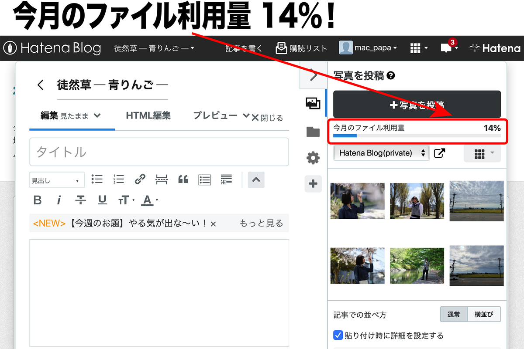Click 記事を書く in the top bar
Image resolution: width=524 pixels, height=349 pixels.
244,48
